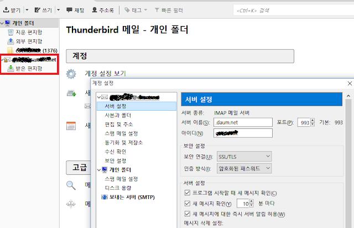The height and width of the screenshot is (228, 354).
Task: Collapse the 개인 폴더 tree in folder pane
Action: coord(2,23)
